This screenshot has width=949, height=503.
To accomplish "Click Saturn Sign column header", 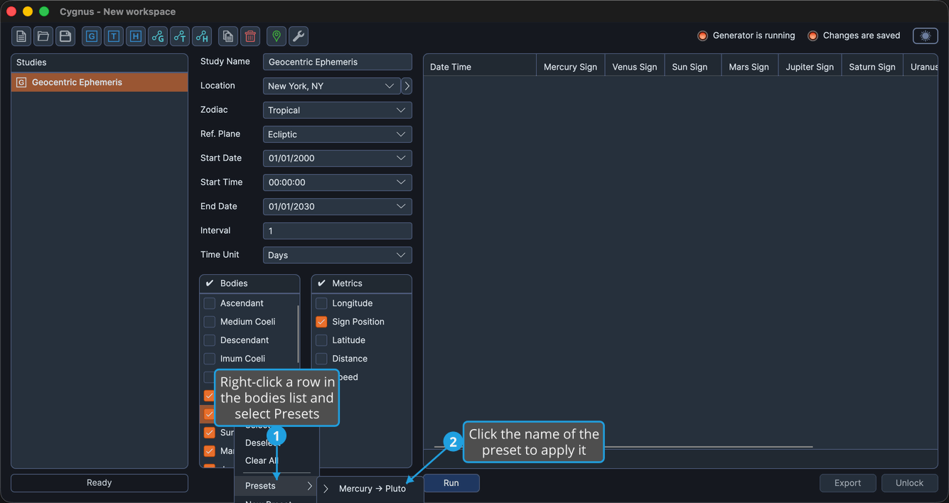I will (x=872, y=67).
